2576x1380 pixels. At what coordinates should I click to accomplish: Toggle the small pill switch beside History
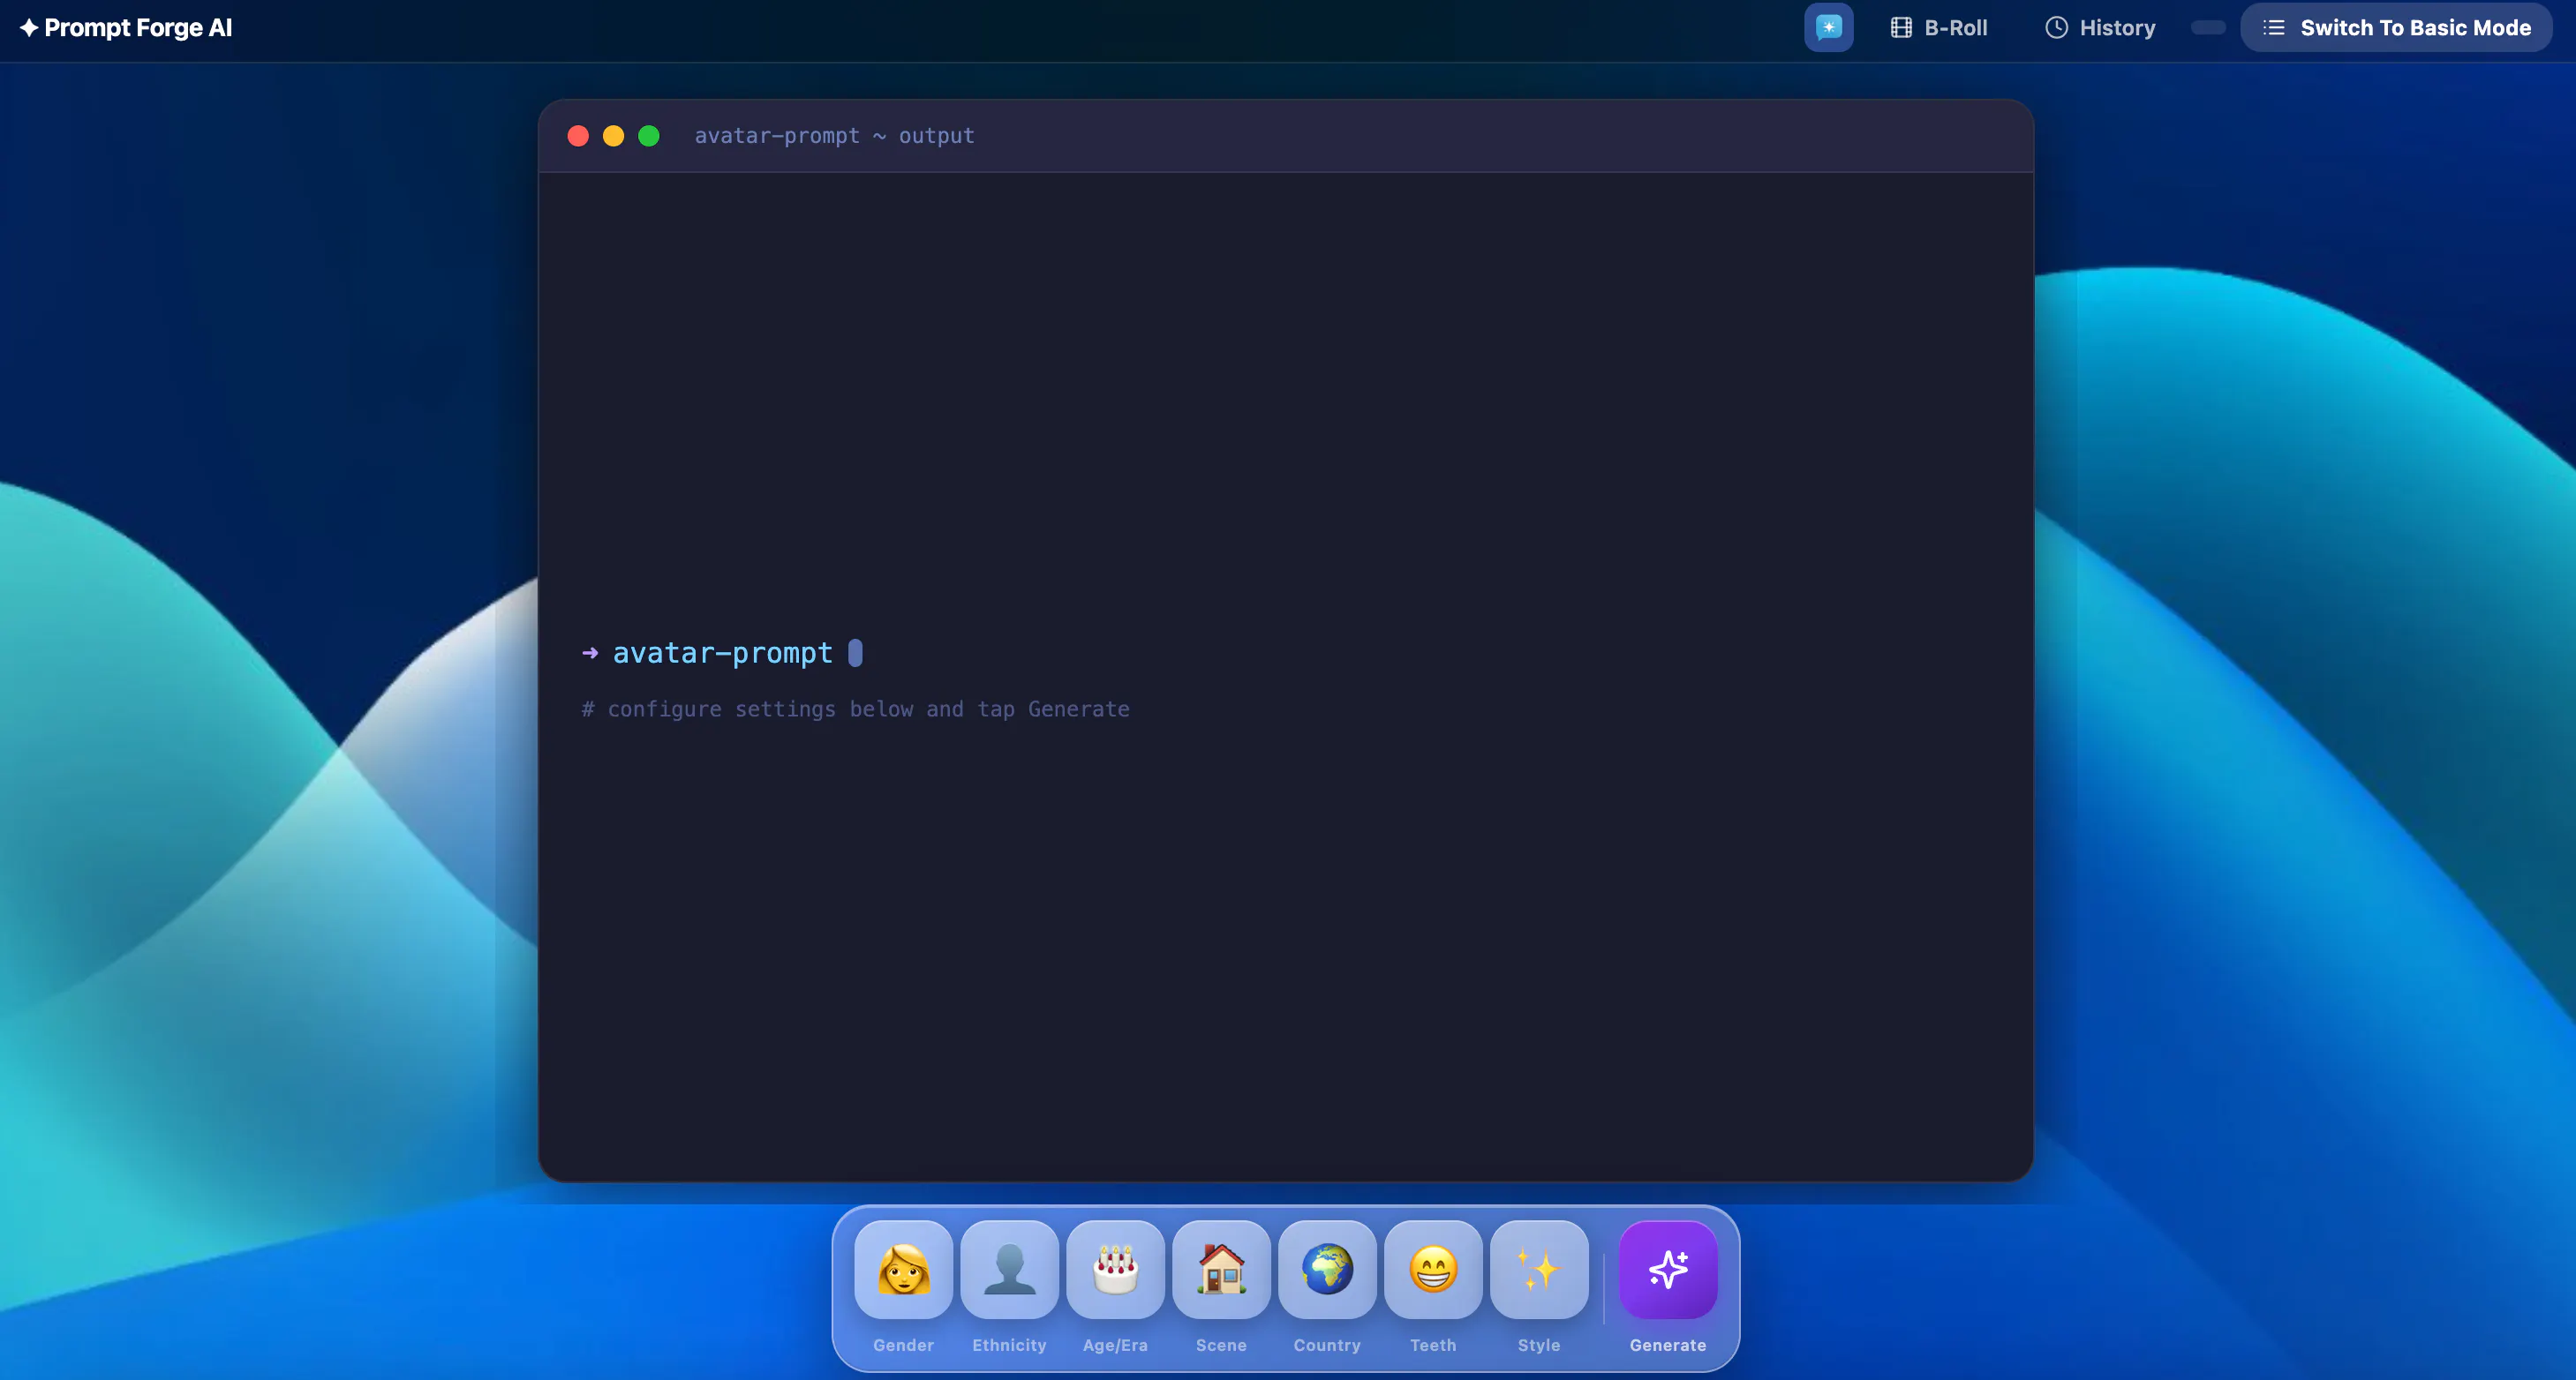(x=2208, y=27)
